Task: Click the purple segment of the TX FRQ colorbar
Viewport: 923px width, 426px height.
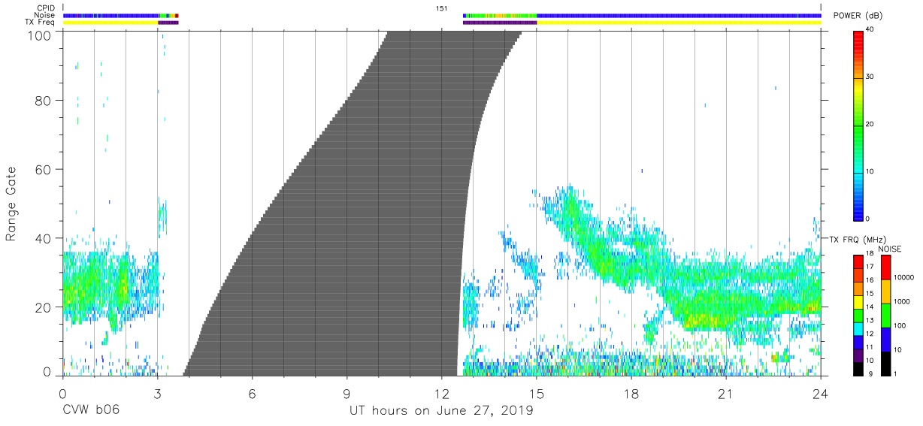Action: tap(858, 355)
